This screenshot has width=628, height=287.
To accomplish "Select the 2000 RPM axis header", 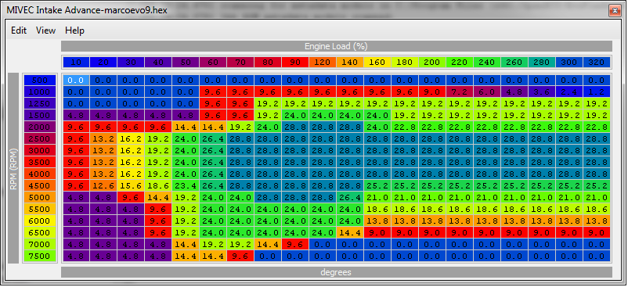I will click(x=39, y=127).
